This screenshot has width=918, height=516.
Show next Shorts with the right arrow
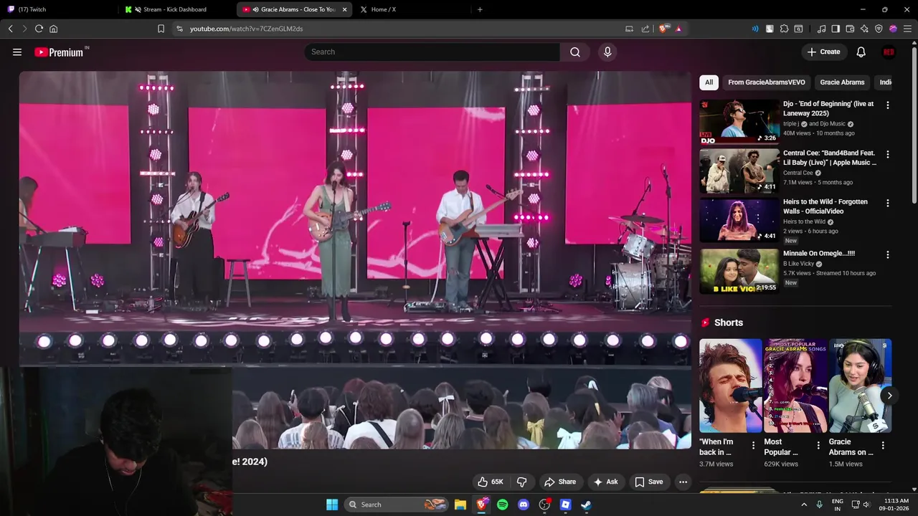pos(889,396)
